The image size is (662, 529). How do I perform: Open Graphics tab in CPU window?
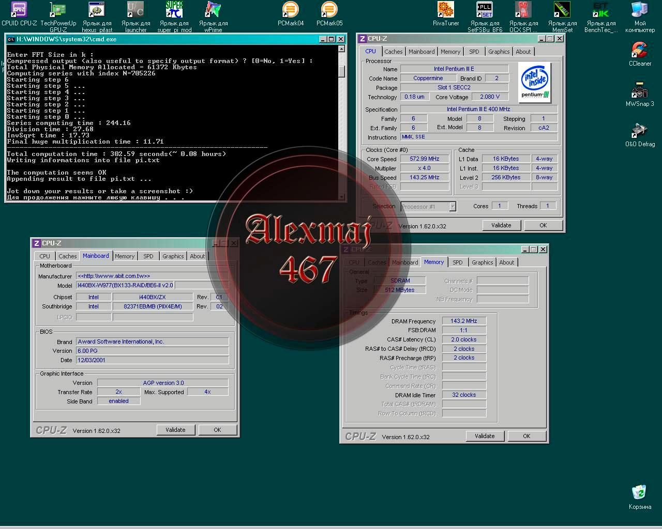[x=499, y=52]
